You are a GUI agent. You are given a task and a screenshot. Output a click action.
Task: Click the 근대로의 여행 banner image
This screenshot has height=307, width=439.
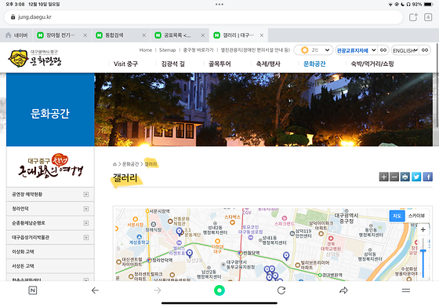[x=50, y=166]
